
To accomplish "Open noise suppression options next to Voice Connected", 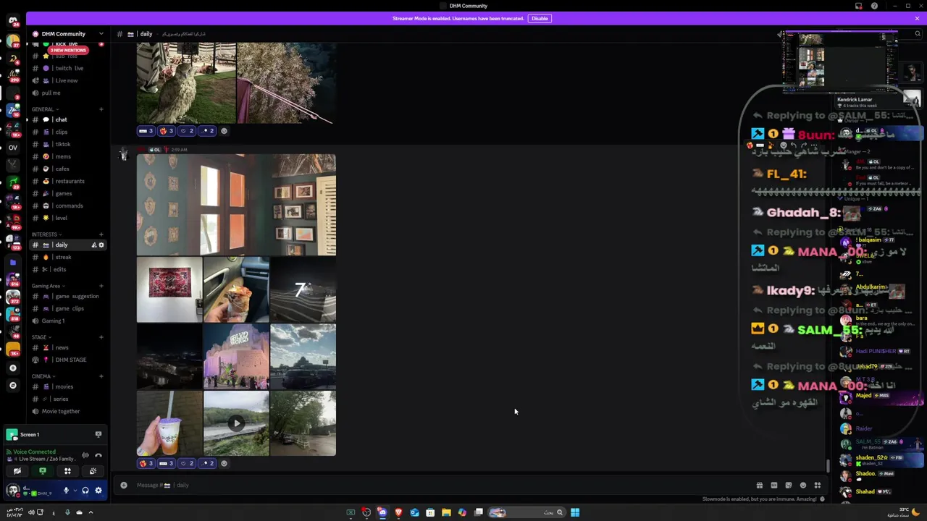I will pyautogui.click(x=85, y=455).
